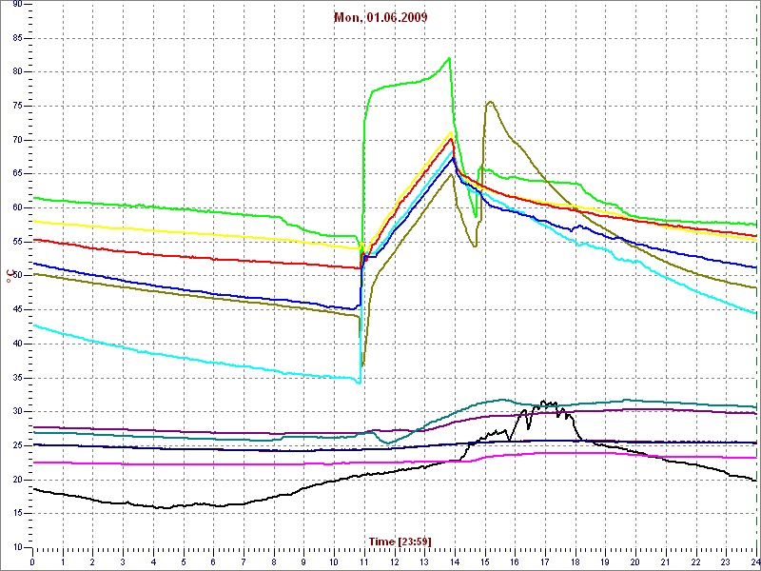761x571 pixels.
Task: Click hour 12 on the time axis
Action: pos(394,562)
